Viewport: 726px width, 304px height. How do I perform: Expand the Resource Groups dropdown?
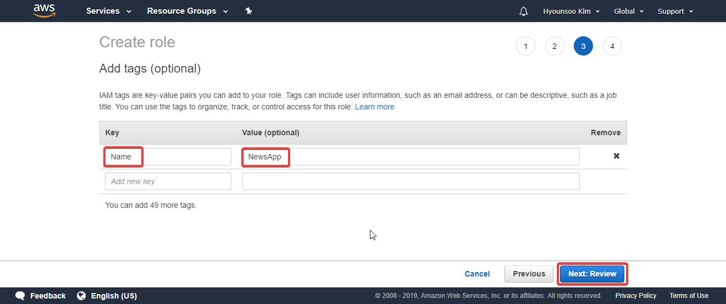click(187, 11)
